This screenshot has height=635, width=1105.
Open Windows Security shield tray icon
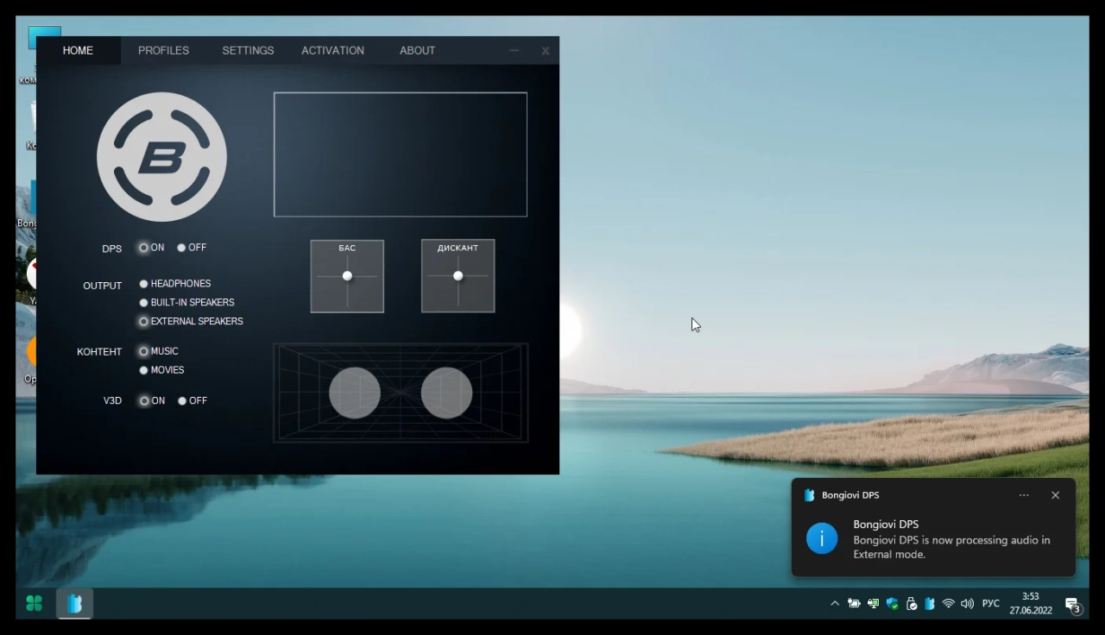point(892,604)
